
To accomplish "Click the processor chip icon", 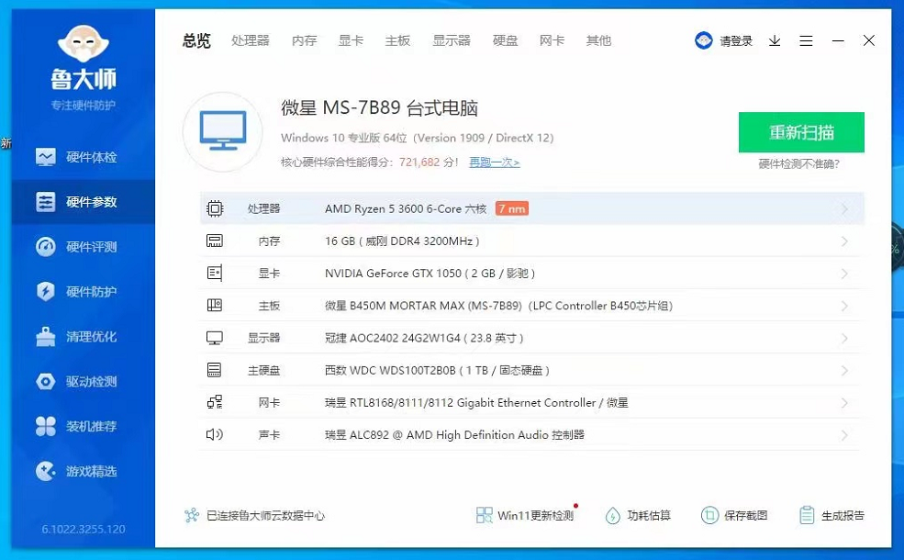I will [x=215, y=208].
